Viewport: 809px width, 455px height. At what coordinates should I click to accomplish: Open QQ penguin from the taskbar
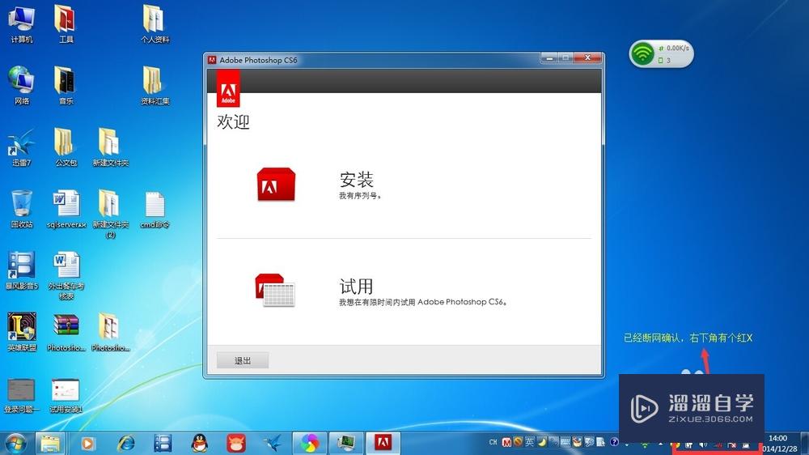200,444
